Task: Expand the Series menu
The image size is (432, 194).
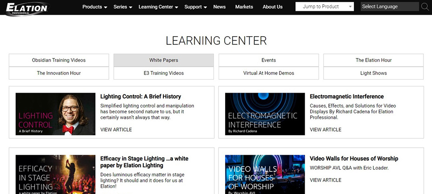Action: coord(123,7)
